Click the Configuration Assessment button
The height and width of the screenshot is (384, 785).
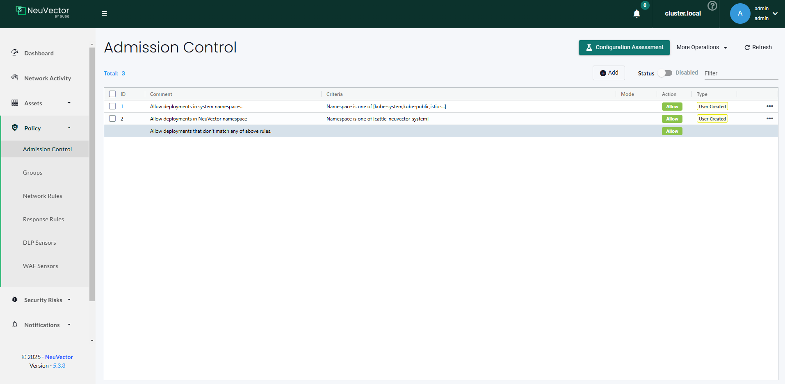624,47
